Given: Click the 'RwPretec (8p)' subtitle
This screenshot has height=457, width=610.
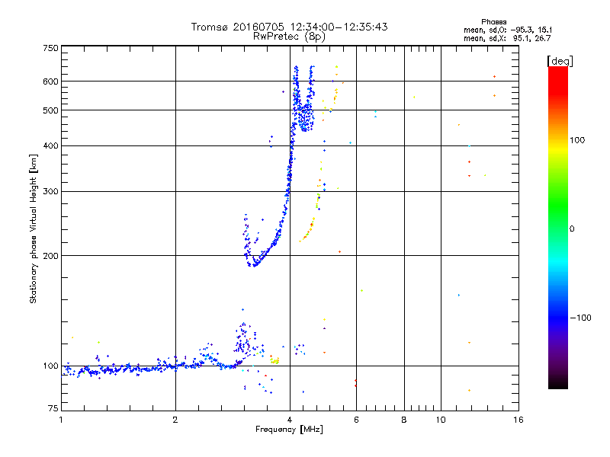Looking at the screenshot, I should point(289,37).
